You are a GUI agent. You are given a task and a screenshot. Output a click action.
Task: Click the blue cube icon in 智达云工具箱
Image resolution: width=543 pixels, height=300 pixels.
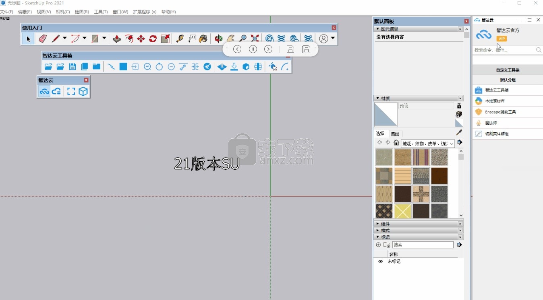click(x=246, y=67)
